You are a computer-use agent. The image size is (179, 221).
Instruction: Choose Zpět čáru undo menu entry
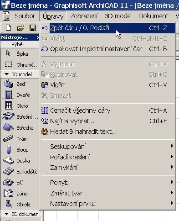[108, 28]
